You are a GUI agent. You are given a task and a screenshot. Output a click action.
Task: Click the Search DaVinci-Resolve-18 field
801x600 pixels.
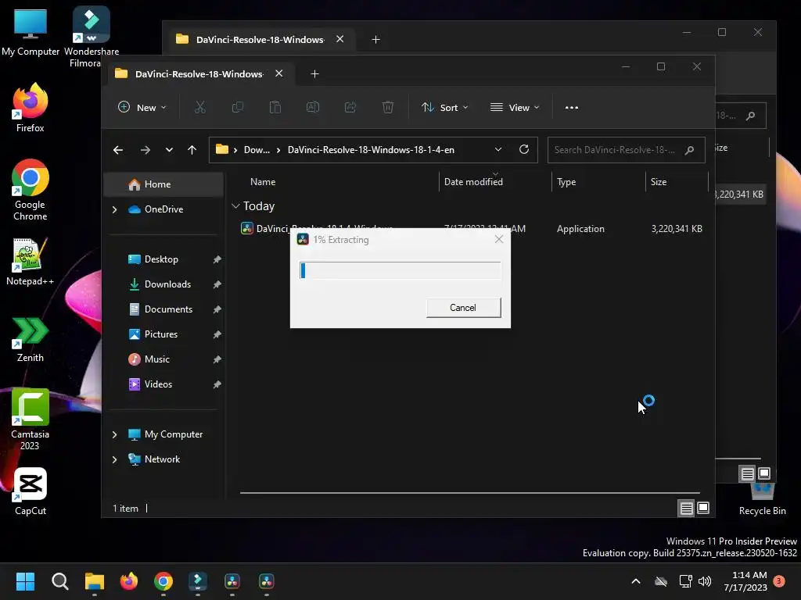pyautogui.click(x=627, y=150)
